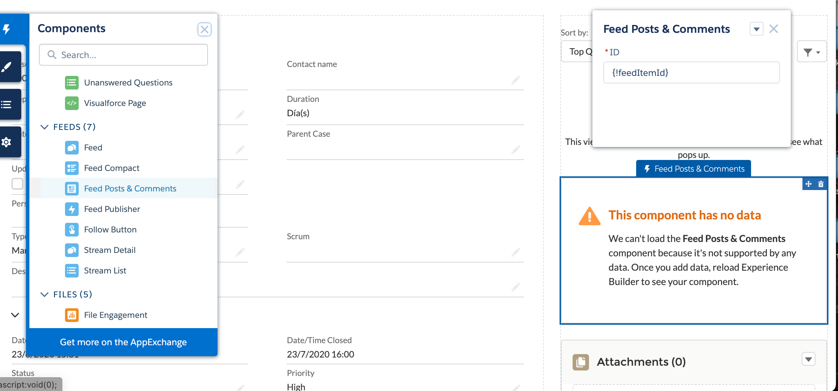
Task: Click the component ID input field
Action: [x=691, y=72]
